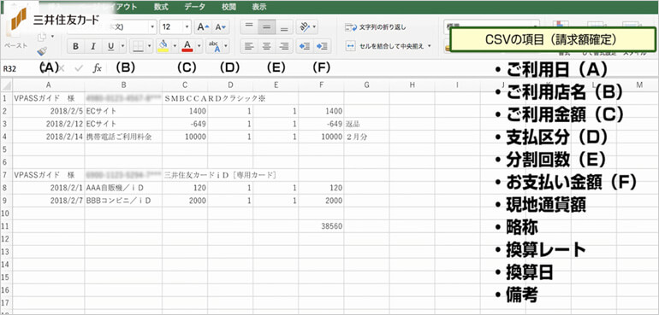Apply left text alignment
Image resolution: width=659 pixels, height=315 pixels.
coord(249,46)
